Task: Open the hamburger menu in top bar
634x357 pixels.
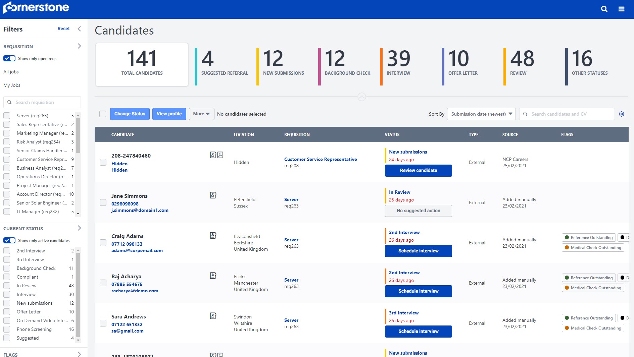Action: (x=622, y=9)
